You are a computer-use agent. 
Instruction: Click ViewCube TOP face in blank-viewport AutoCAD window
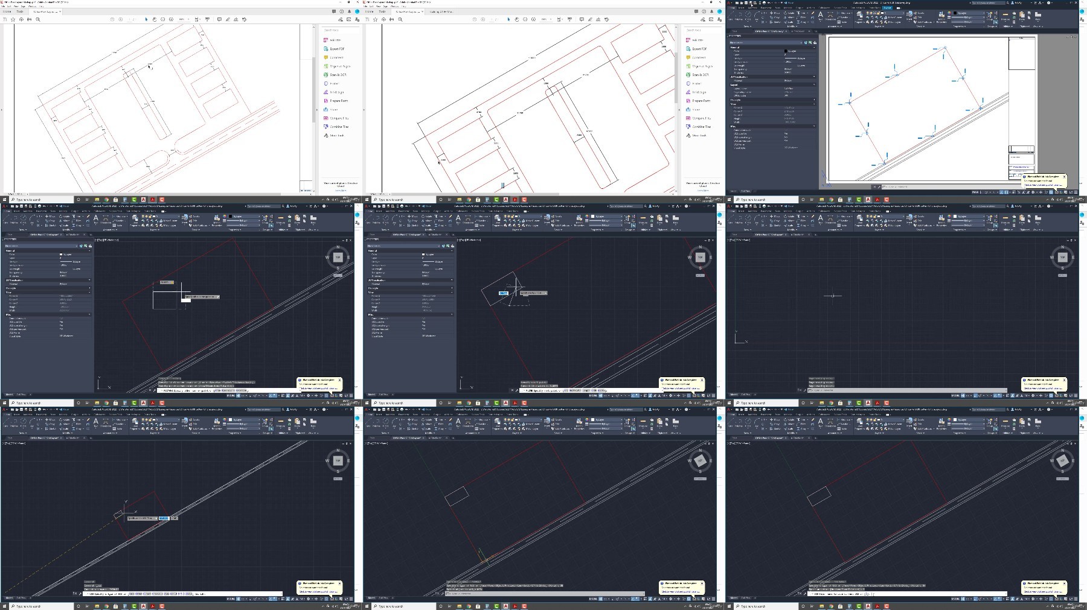tap(1062, 258)
